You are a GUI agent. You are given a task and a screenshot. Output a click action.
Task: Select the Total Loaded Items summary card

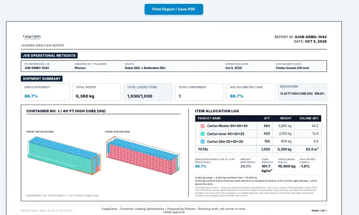(148, 92)
